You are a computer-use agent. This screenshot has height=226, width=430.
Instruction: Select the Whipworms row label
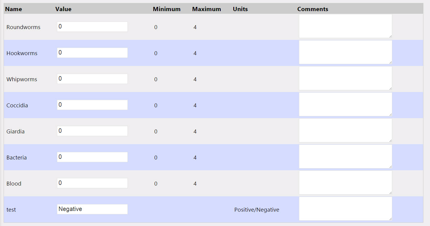[22, 79]
